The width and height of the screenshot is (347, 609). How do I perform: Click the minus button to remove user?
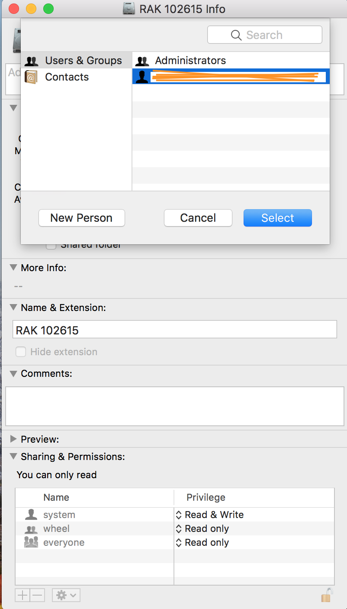(x=38, y=595)
